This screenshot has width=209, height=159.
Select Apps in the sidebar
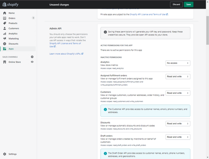tap(18, 49)
